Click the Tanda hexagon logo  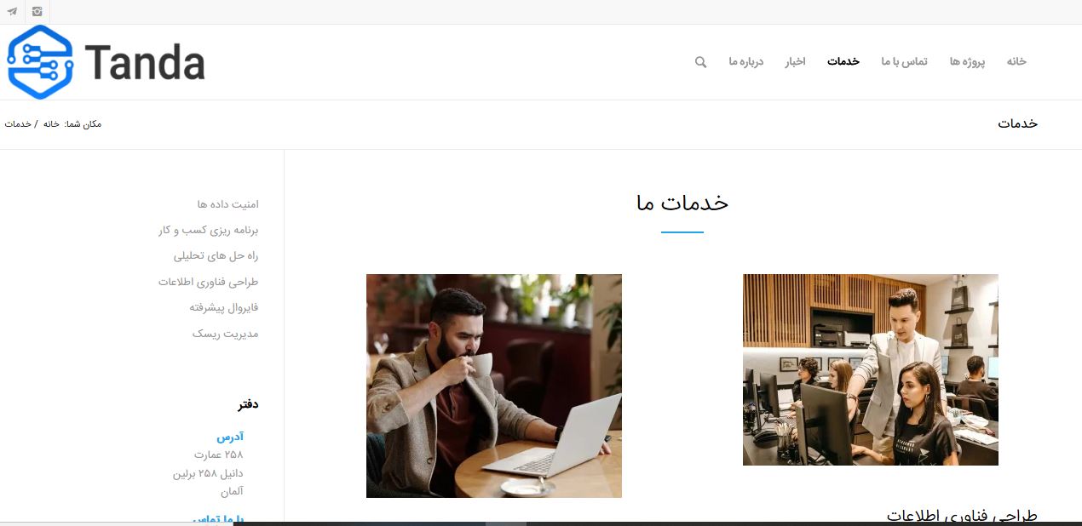tap(40, 62)
